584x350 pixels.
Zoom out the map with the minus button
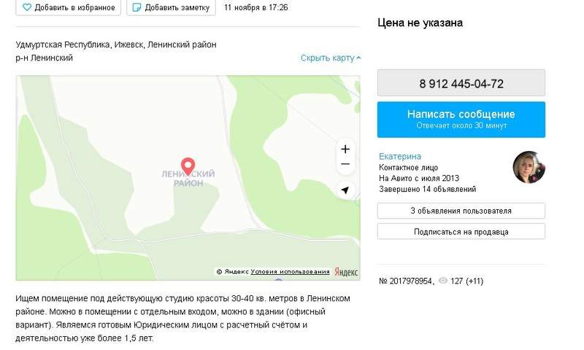click(x=345, y=164)
